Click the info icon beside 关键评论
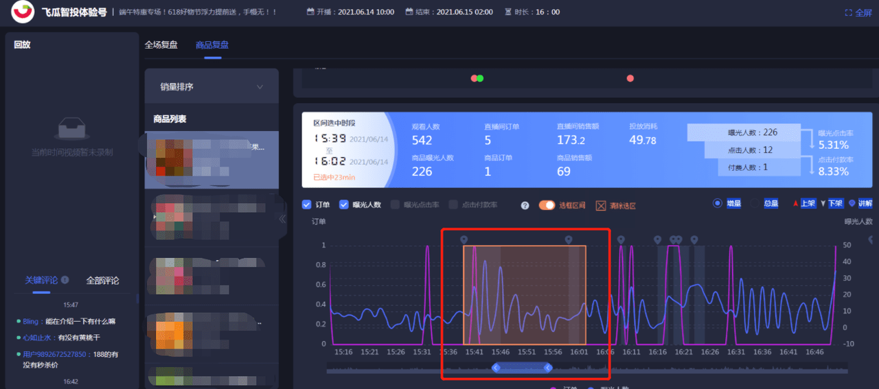The height and width of the screenshot is (389, 879). coord(65,280)
